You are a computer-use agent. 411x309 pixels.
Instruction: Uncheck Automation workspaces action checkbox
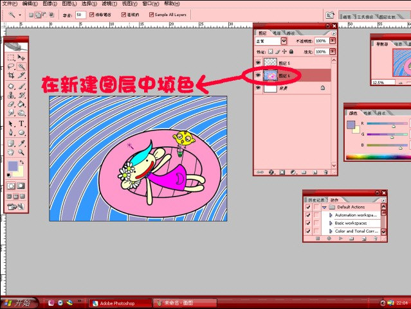[x=308, y=215]
